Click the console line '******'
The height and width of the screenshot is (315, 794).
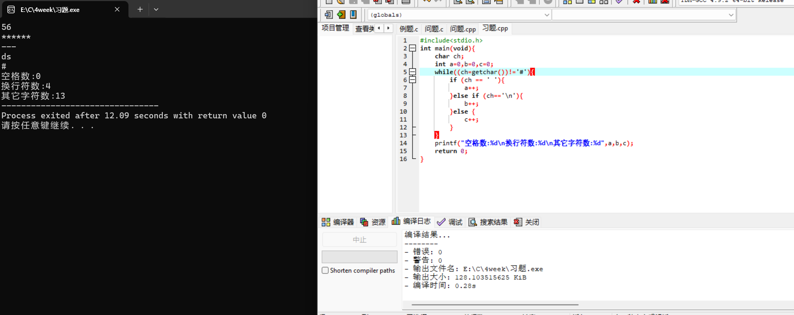click(x=16, y=37)
